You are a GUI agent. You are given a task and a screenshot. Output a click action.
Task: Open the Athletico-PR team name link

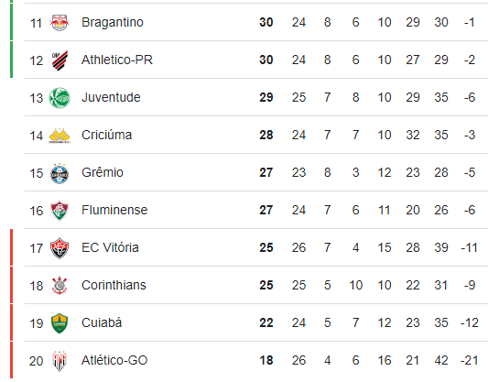click(117, 60)
